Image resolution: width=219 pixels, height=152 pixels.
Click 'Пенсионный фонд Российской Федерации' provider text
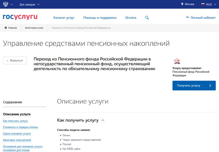click(191, 74)
